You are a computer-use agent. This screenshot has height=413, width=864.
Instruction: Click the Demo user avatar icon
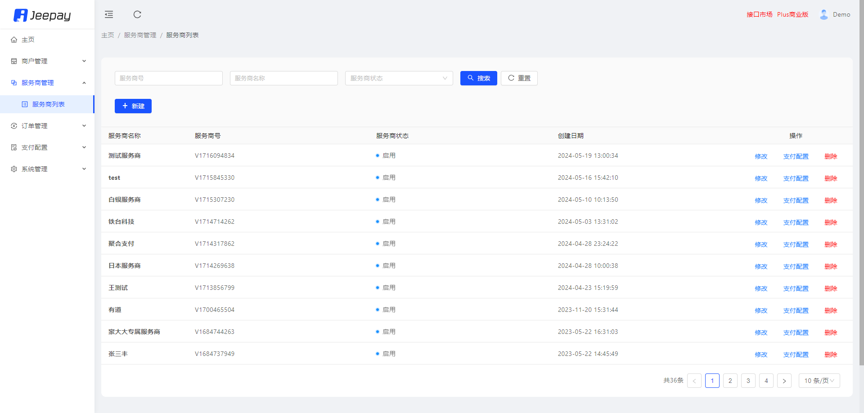tap(823, 14)
